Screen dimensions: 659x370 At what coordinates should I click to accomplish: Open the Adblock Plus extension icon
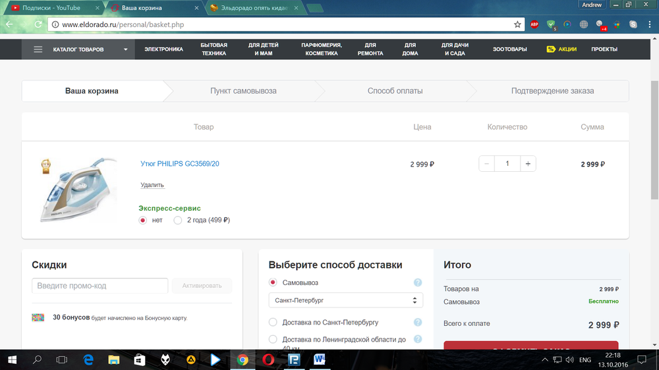click(x=534, y=24)
